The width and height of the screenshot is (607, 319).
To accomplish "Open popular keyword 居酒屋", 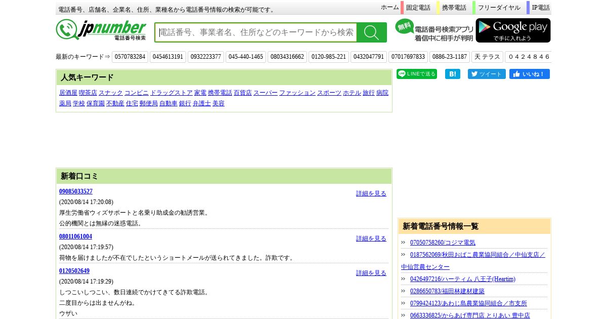I will pos(68,93).
